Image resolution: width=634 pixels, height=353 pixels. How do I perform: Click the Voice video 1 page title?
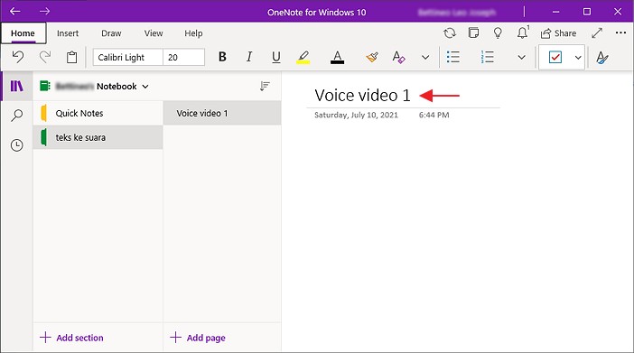[362, 96]
